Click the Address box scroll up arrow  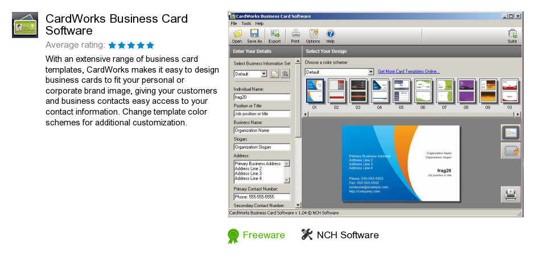coord(287,163)
